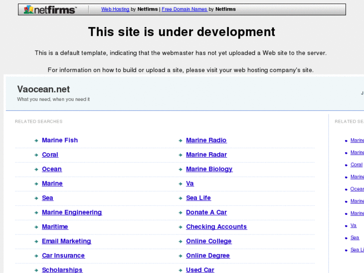Click the arrow icon beside Marine Fish
The image size is (364, 273).
[x=36, y=141]
